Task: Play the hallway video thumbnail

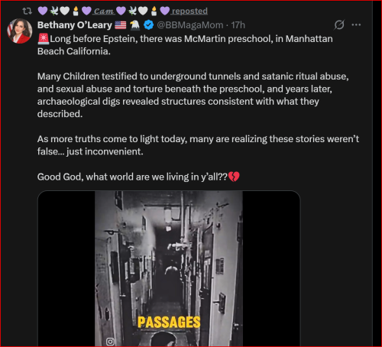Action: point(169,268)
